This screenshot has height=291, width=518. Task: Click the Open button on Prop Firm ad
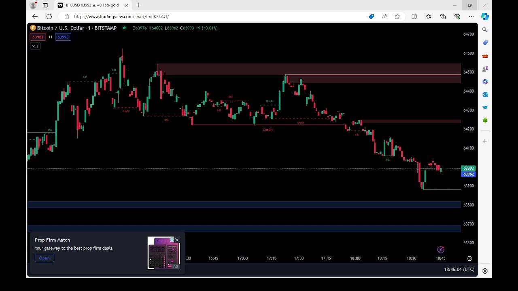[x=44, y=258]
